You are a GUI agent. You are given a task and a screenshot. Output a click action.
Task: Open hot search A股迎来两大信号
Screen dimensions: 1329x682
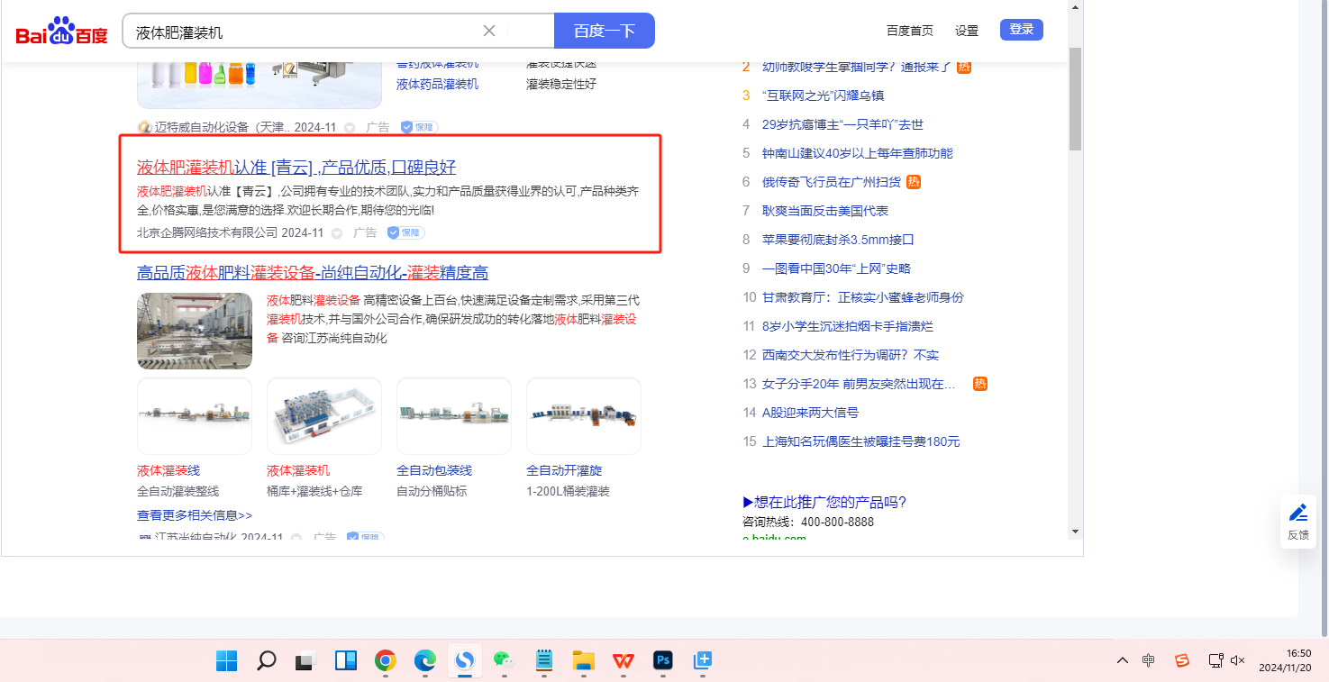point(810,413)
